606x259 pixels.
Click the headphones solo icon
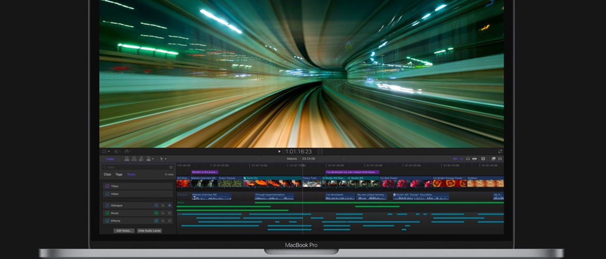[x=468, y=159]
